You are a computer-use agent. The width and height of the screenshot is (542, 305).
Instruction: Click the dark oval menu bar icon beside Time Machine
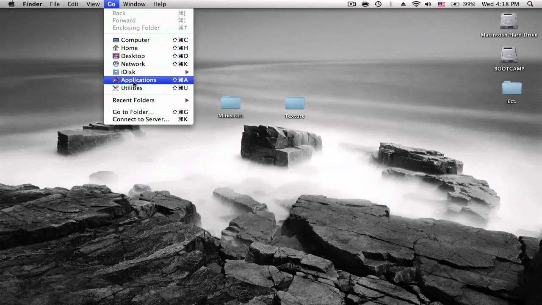365,4
